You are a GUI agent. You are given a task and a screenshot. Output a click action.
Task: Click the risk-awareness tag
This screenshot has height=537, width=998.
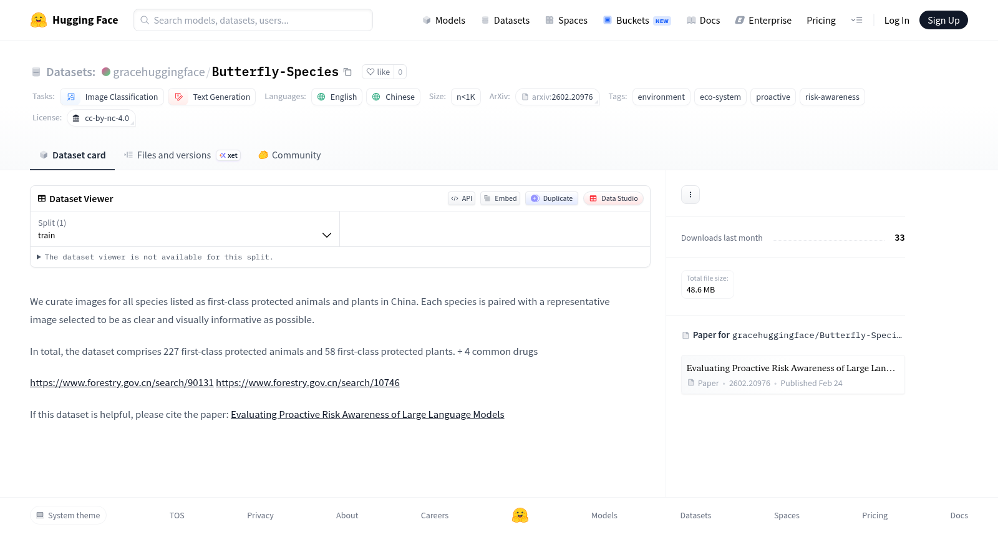[x=832, y=97]
